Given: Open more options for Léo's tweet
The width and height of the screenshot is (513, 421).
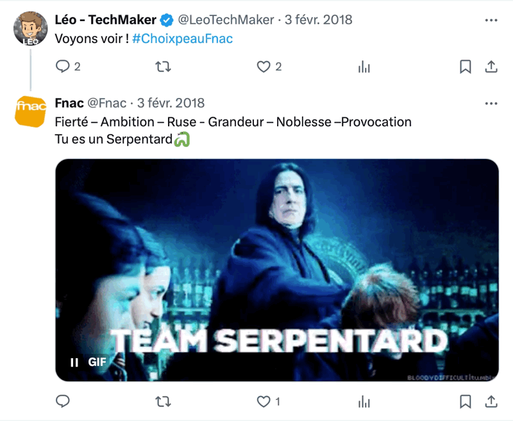Looking at the screenshot, I should 491,21.
